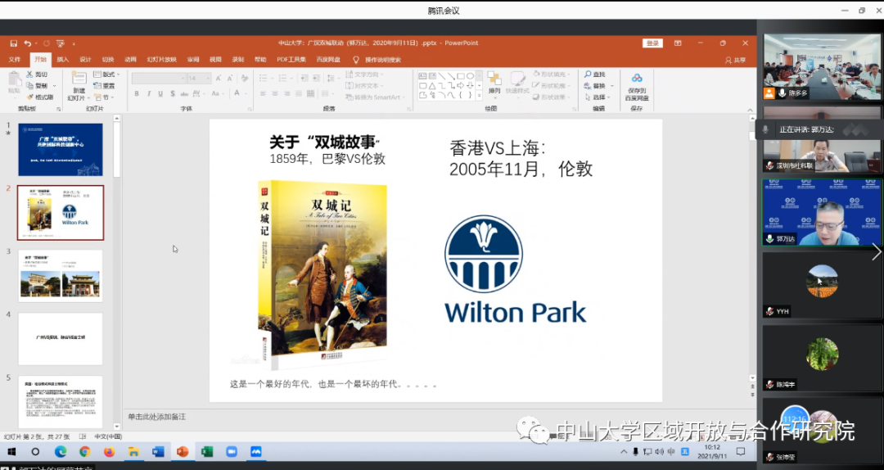Image resolution: width=884 pixels, height=470 pixels.
Task: Click the Windows Start button
Action: [x=11, y=452]
